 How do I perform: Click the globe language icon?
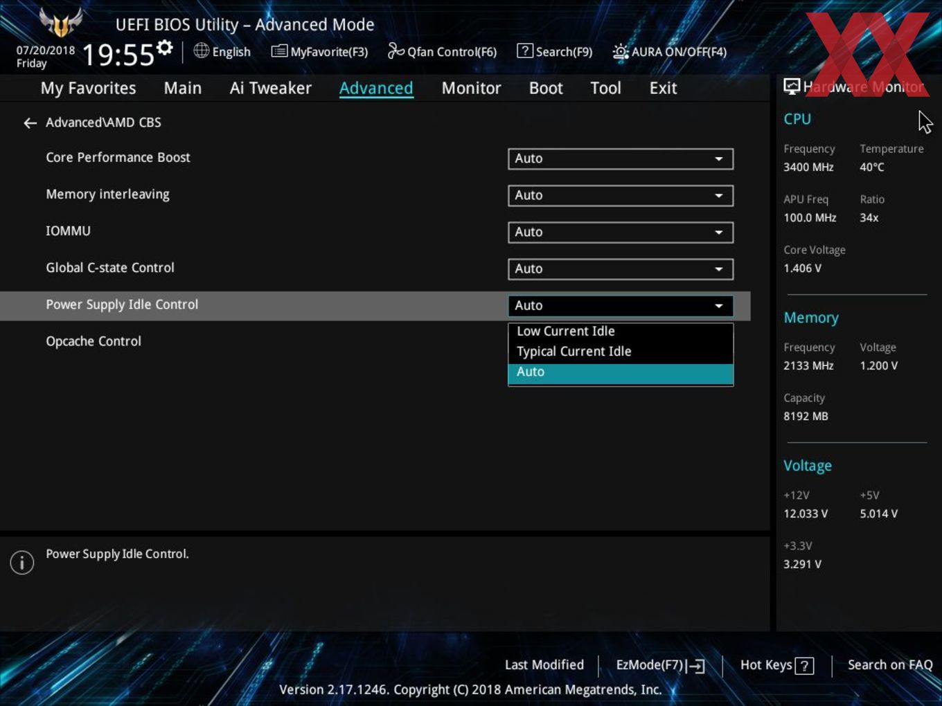[201, 51]
